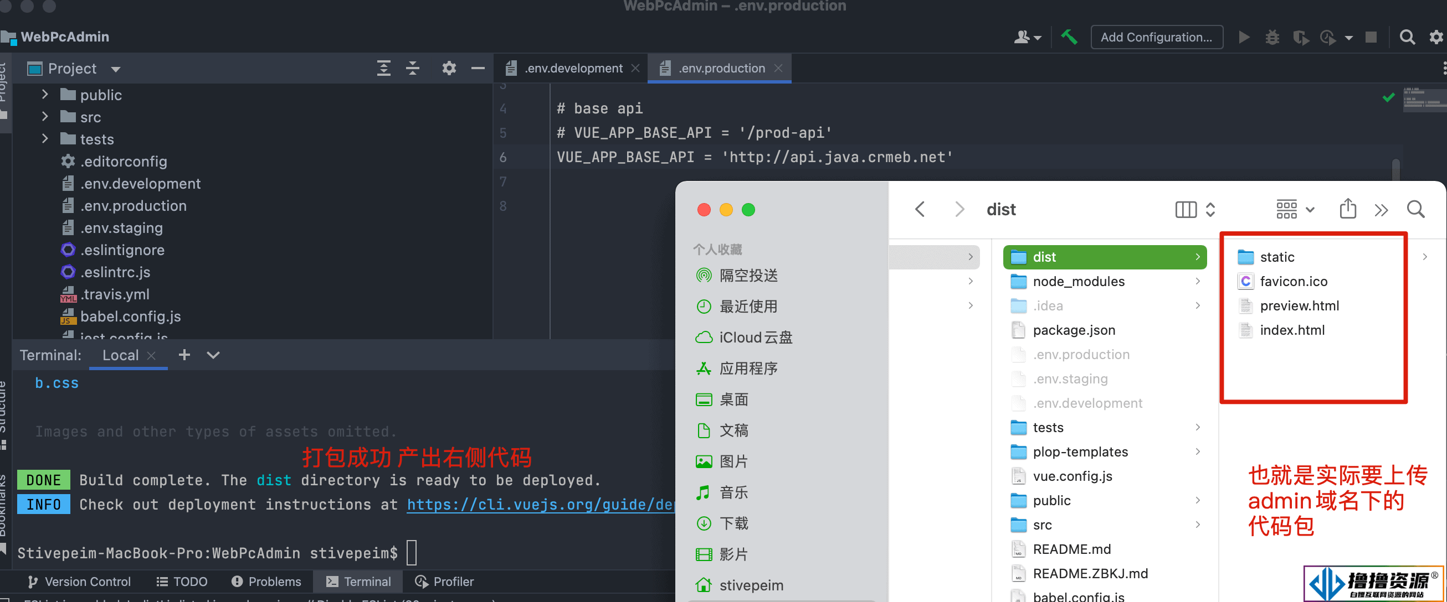The image size is (1447, 602).
Task: Click the Finder search magnifier
Action: coord(1415,209)
